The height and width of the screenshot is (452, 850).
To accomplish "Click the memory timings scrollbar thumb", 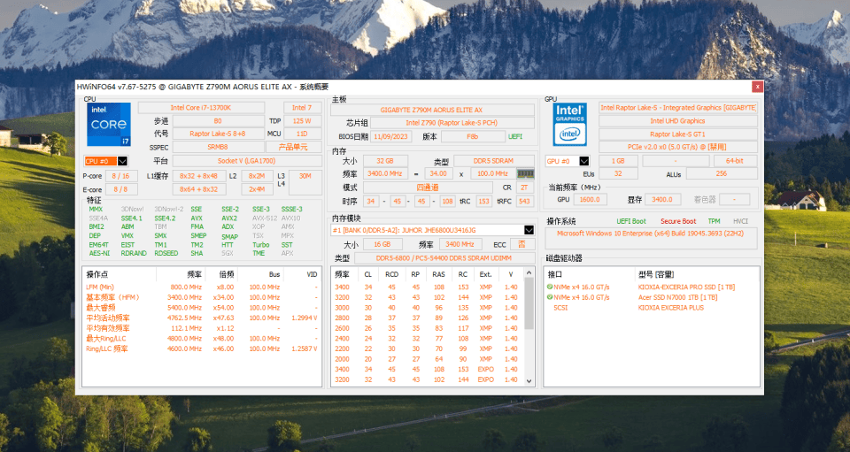I will point(529,303).
